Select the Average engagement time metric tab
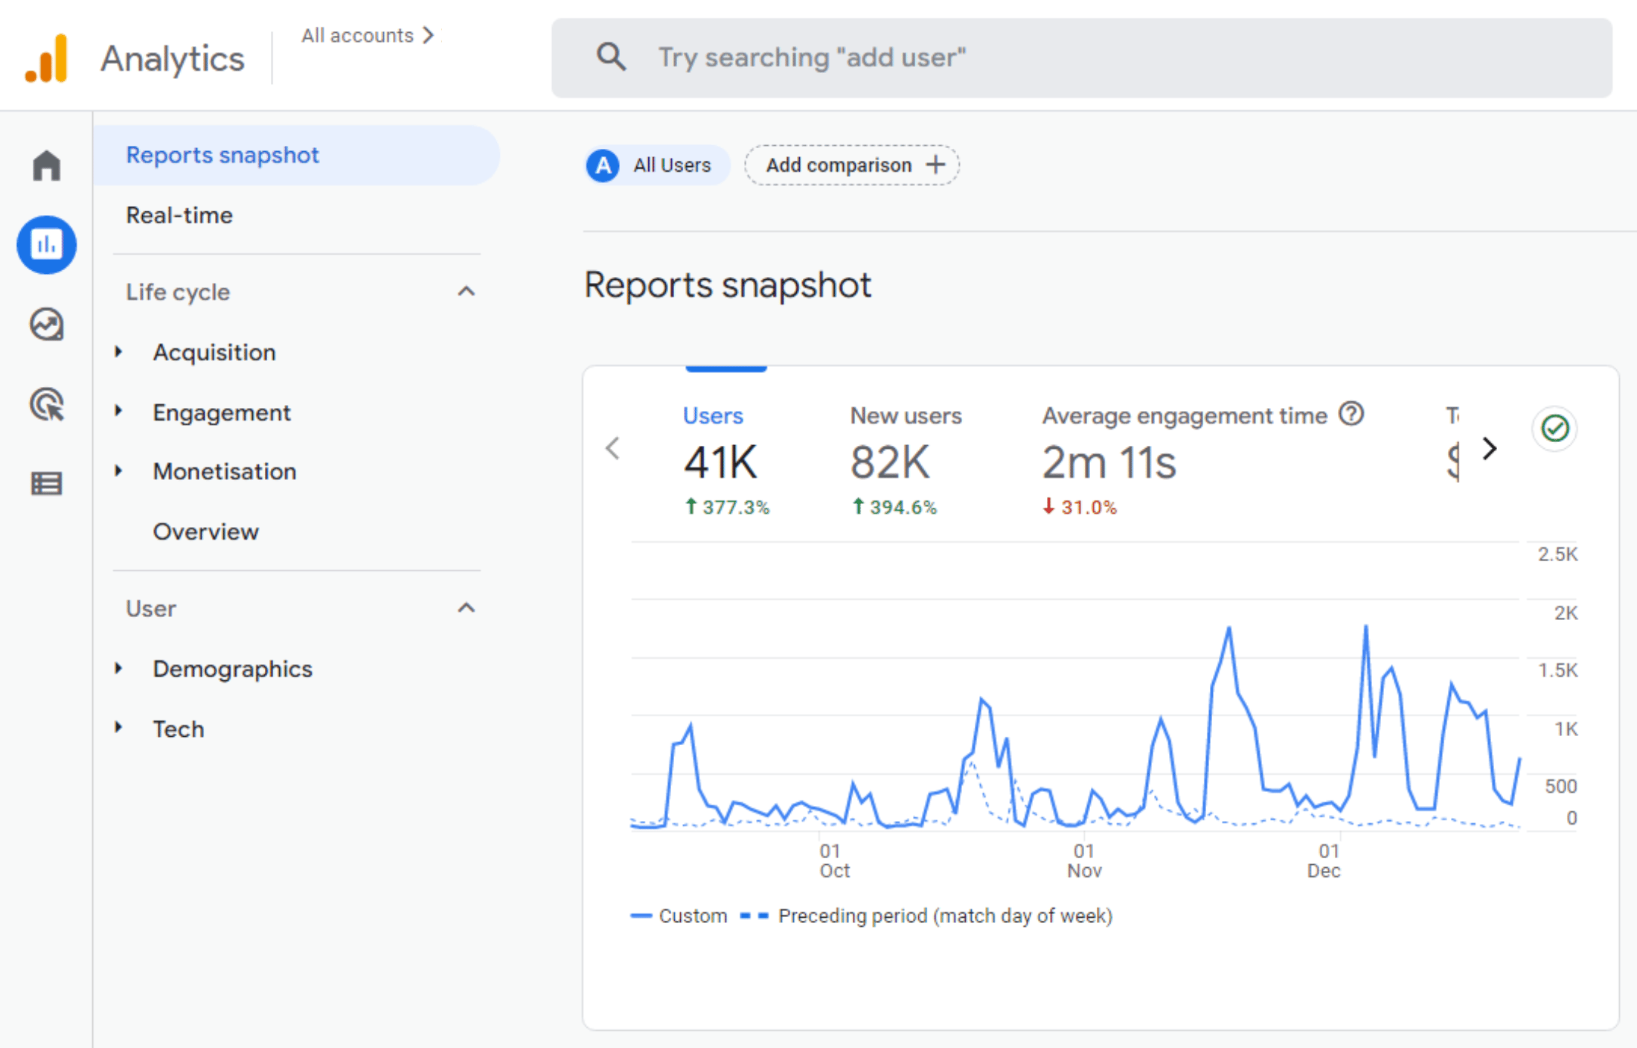1637x1048 pixels. click(1202, 460)
